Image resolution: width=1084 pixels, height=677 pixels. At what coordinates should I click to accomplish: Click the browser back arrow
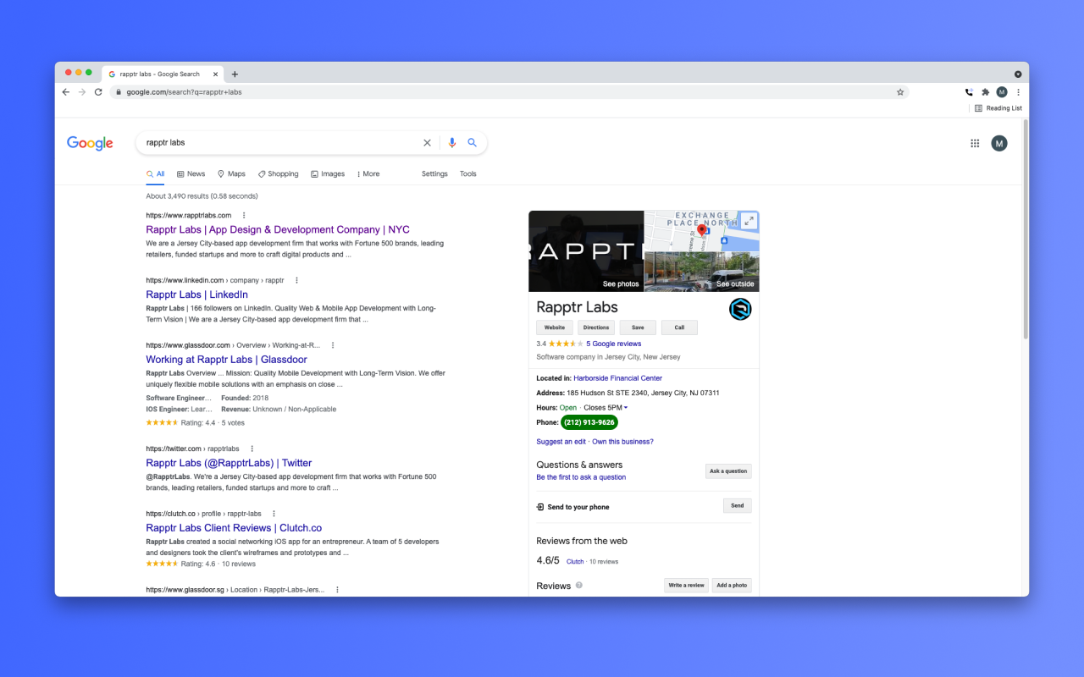pyautogui.click(x=66, y=92)
